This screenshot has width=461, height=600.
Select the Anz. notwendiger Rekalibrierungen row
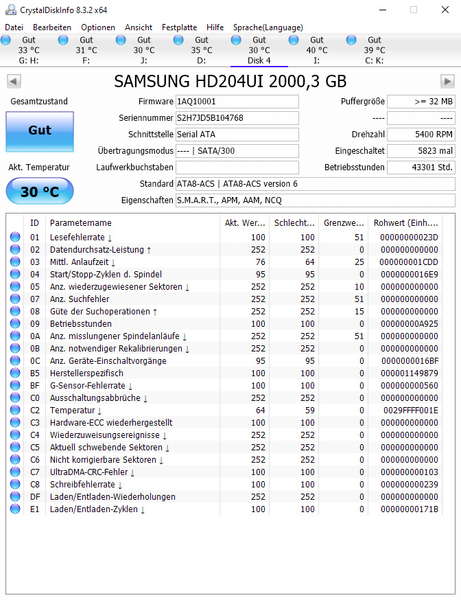[x=224, y=349]
